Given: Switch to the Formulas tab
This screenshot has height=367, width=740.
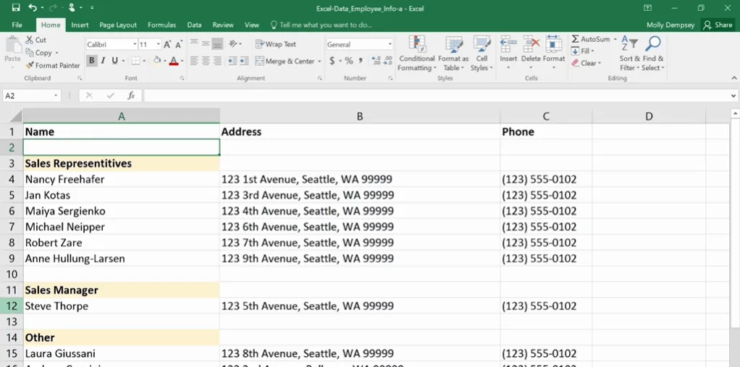Looking at the screenshot, I should (161, 25).
